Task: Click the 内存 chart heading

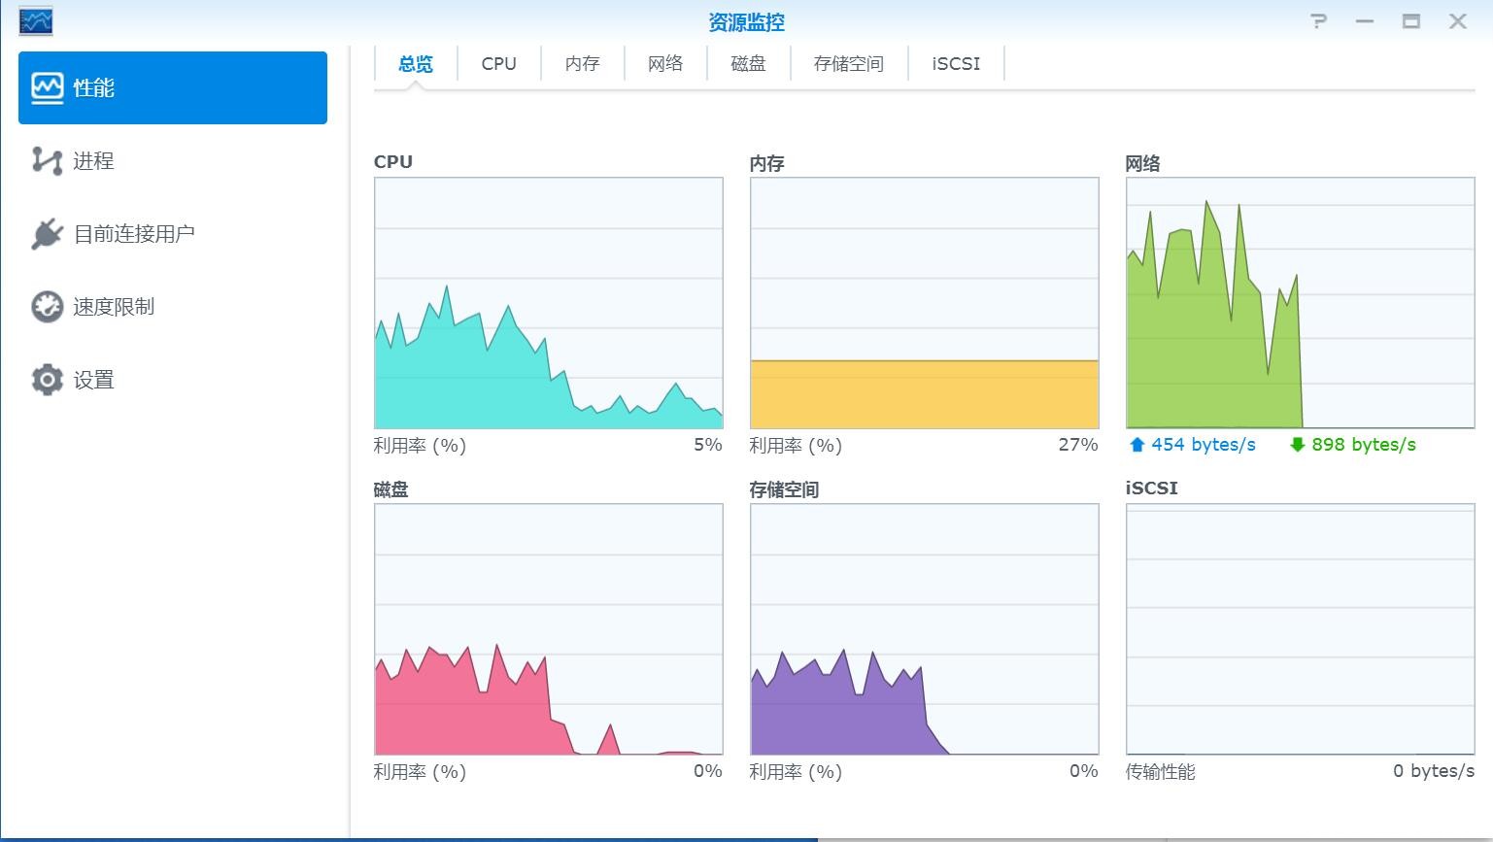Action: 767,163
